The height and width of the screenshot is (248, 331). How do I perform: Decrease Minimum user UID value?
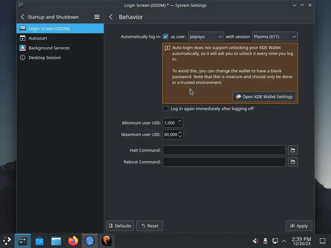(x=180, y=125)
